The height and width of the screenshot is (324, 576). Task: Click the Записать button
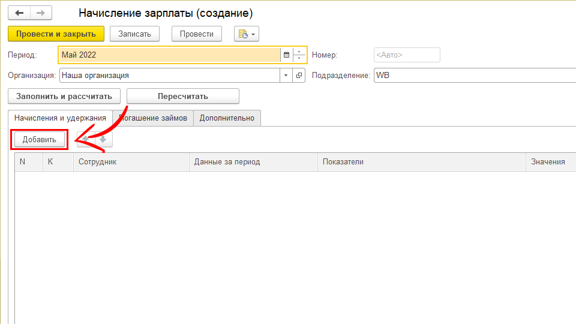(134, 34)
